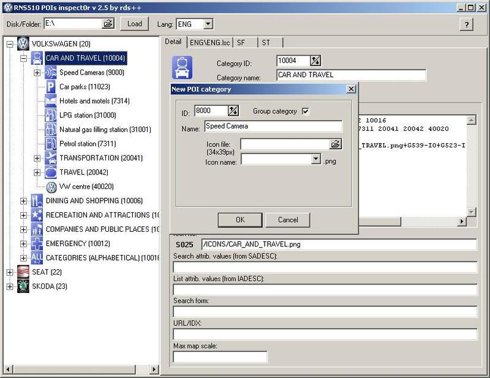490x378 pixels.
Task: Uncheck the Group category checkbox
Action: point(305,111)
